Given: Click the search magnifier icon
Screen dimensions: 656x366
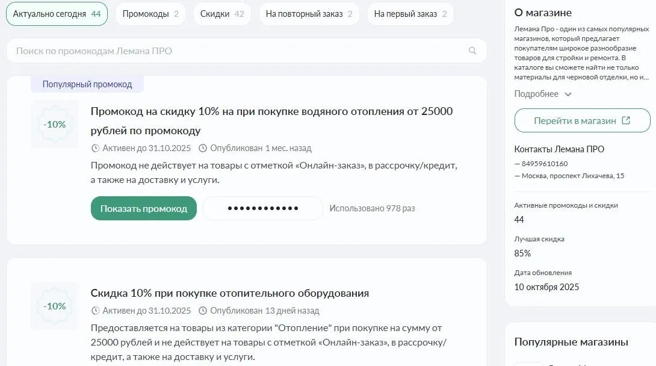Looking at the screenshot, I should (471, 51).
